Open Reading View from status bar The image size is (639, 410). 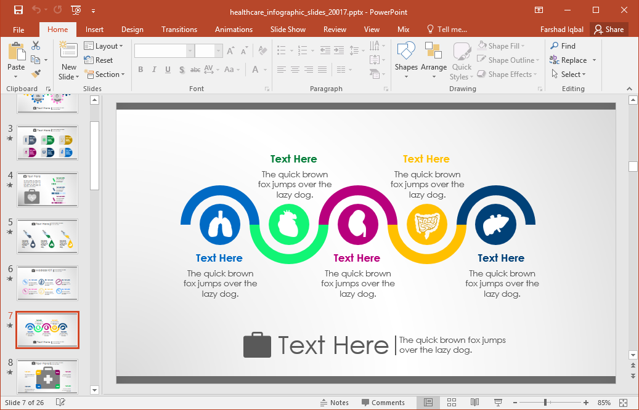click(x=474, y=403)
